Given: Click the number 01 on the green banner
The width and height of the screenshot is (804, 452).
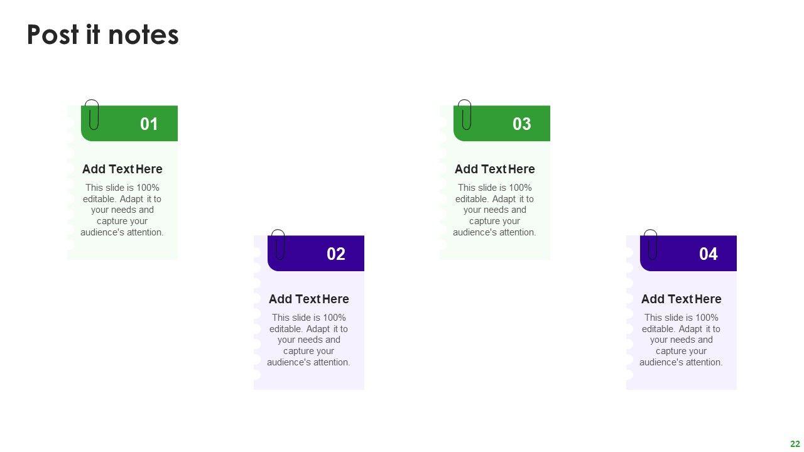Looking at the screenshot, I should click(x=149, y=124).
